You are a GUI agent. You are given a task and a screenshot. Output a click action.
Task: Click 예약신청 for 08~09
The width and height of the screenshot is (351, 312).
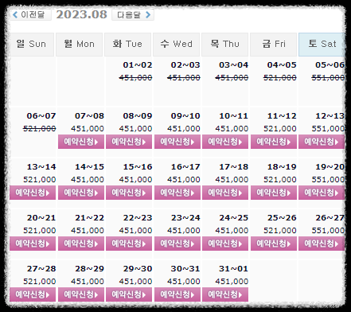(129, 142)
